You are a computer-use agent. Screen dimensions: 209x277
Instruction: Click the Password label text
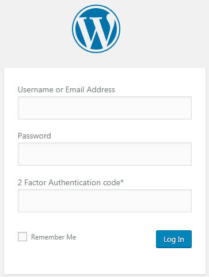35,136
